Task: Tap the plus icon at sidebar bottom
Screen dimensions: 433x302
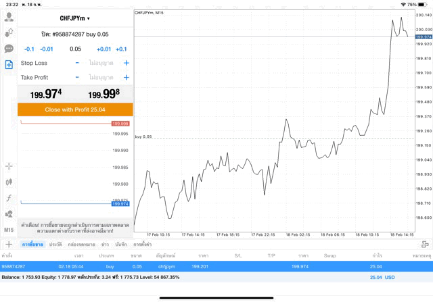Action: pyautogui.click(x=9, y=244)
